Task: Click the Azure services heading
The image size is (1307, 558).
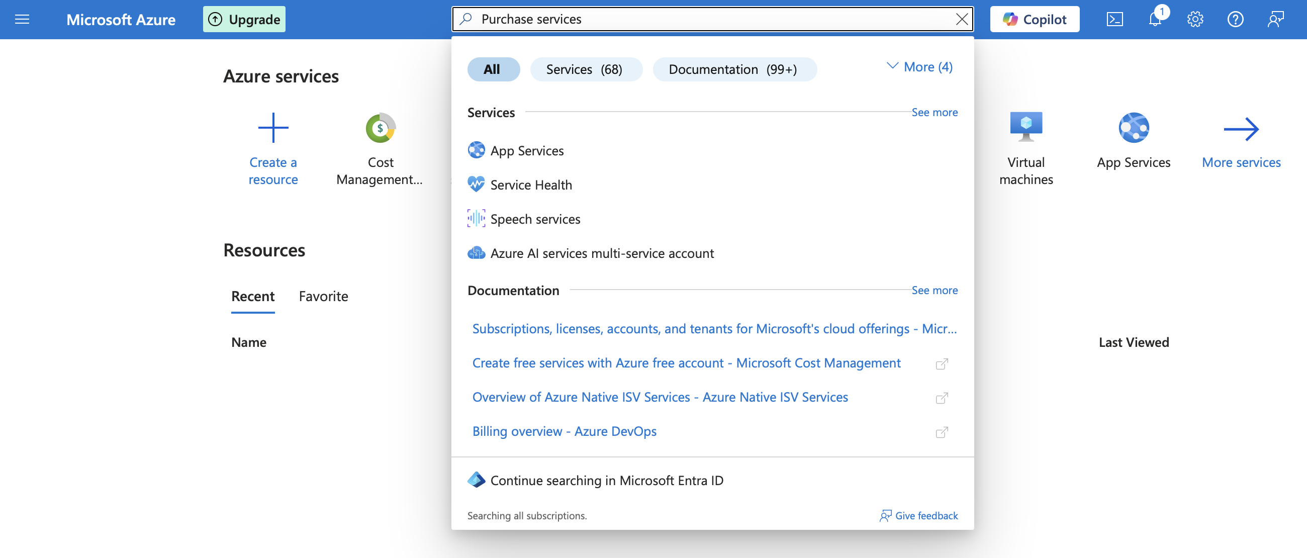Action: point(281,76)
